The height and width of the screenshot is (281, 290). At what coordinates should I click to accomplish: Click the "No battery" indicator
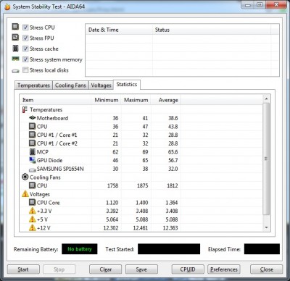click(80, 249)
